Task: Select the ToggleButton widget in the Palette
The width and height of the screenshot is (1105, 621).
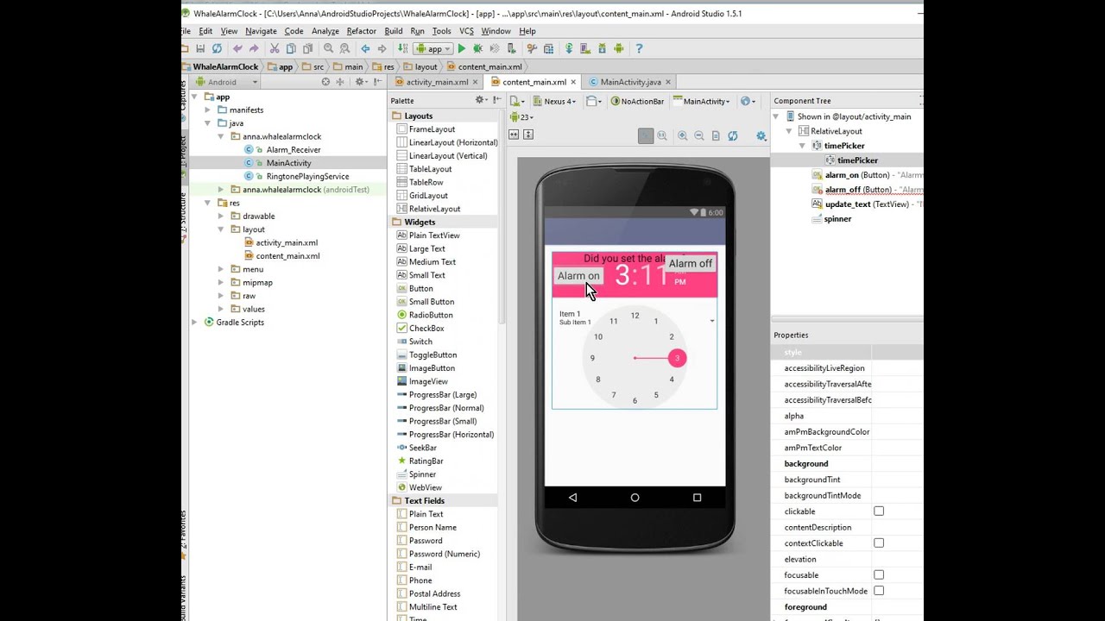Action: pos(433,355)
